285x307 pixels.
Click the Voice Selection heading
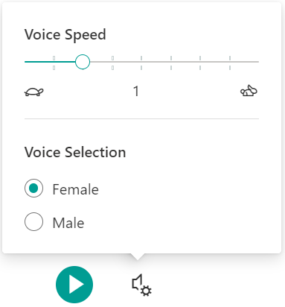click(75, 152)
